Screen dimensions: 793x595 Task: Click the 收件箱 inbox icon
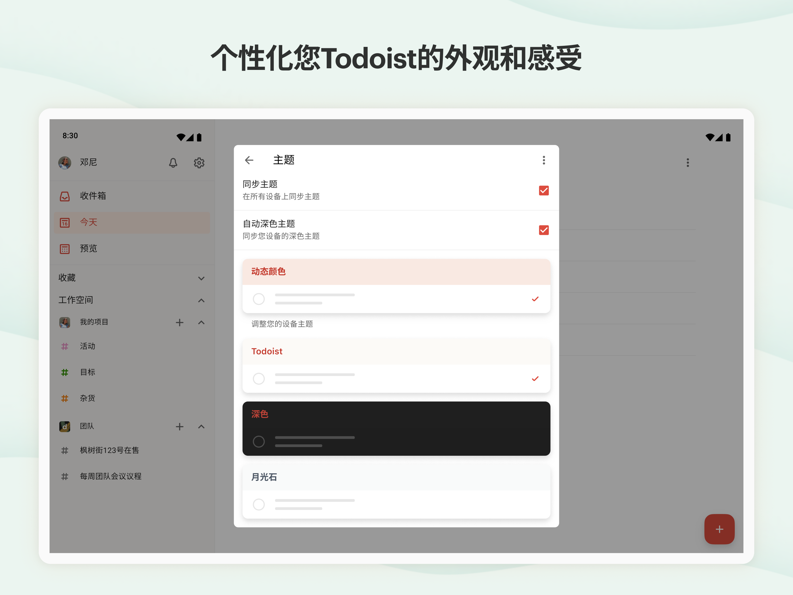point(64,196)
